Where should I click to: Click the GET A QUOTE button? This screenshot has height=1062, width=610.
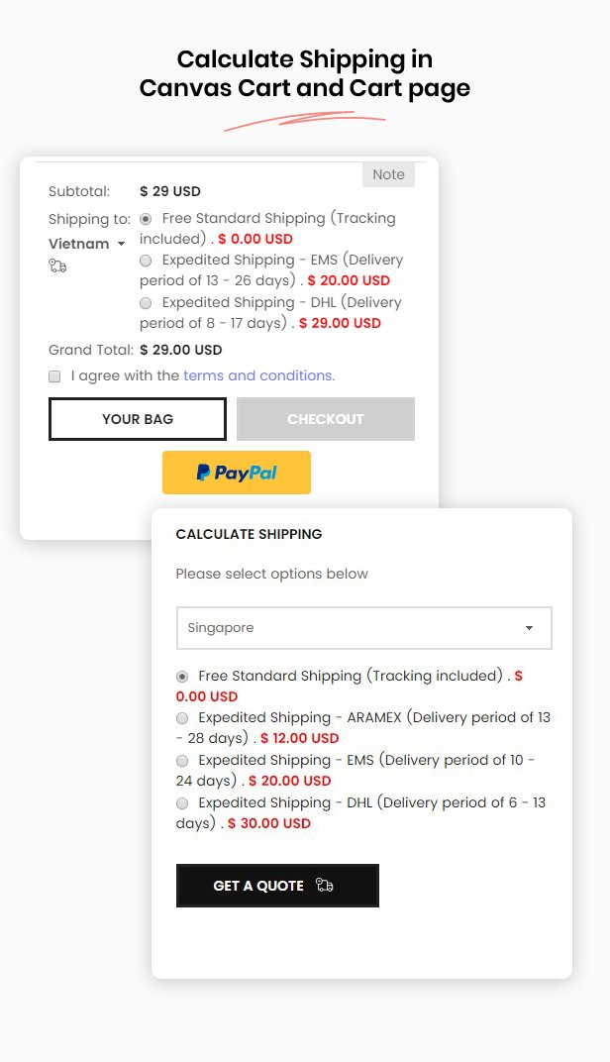pyautogui.click(x=277, y=886)
